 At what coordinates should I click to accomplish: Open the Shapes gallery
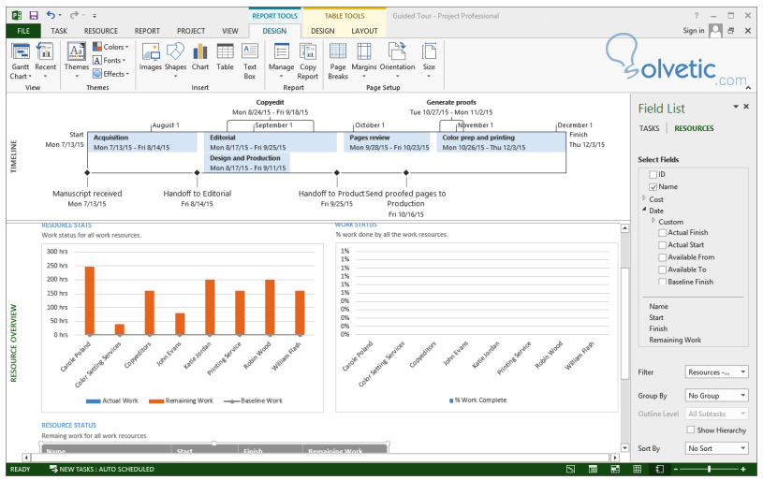(x=175, y=57)
